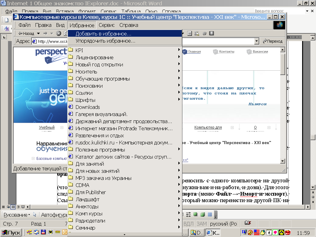Expand the 'Для новых занятий' folder

click(x=125, y=171)
